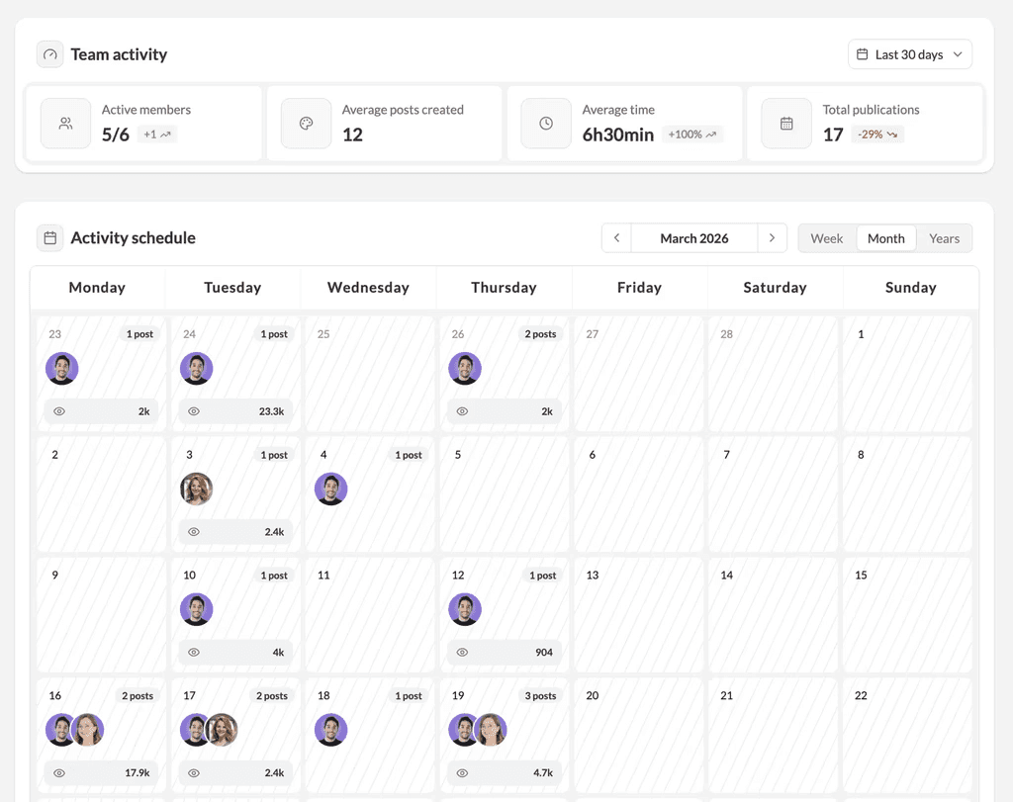Open the Last 30 days dropdown
Screen dimensions: 1013x802
click(910, 53)
